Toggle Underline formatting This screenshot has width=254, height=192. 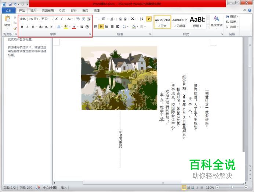(33, 27)
